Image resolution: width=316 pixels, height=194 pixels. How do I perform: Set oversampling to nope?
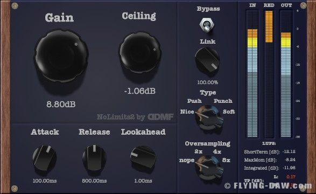tap(187, 161)
